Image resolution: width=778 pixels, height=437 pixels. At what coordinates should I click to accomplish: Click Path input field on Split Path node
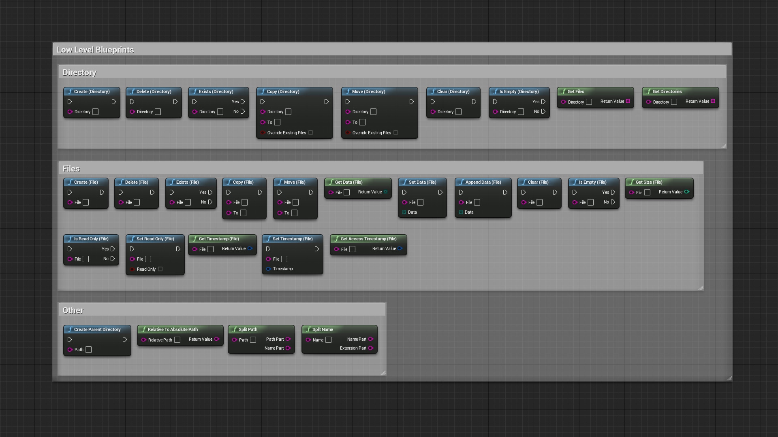tap(253, 340)
